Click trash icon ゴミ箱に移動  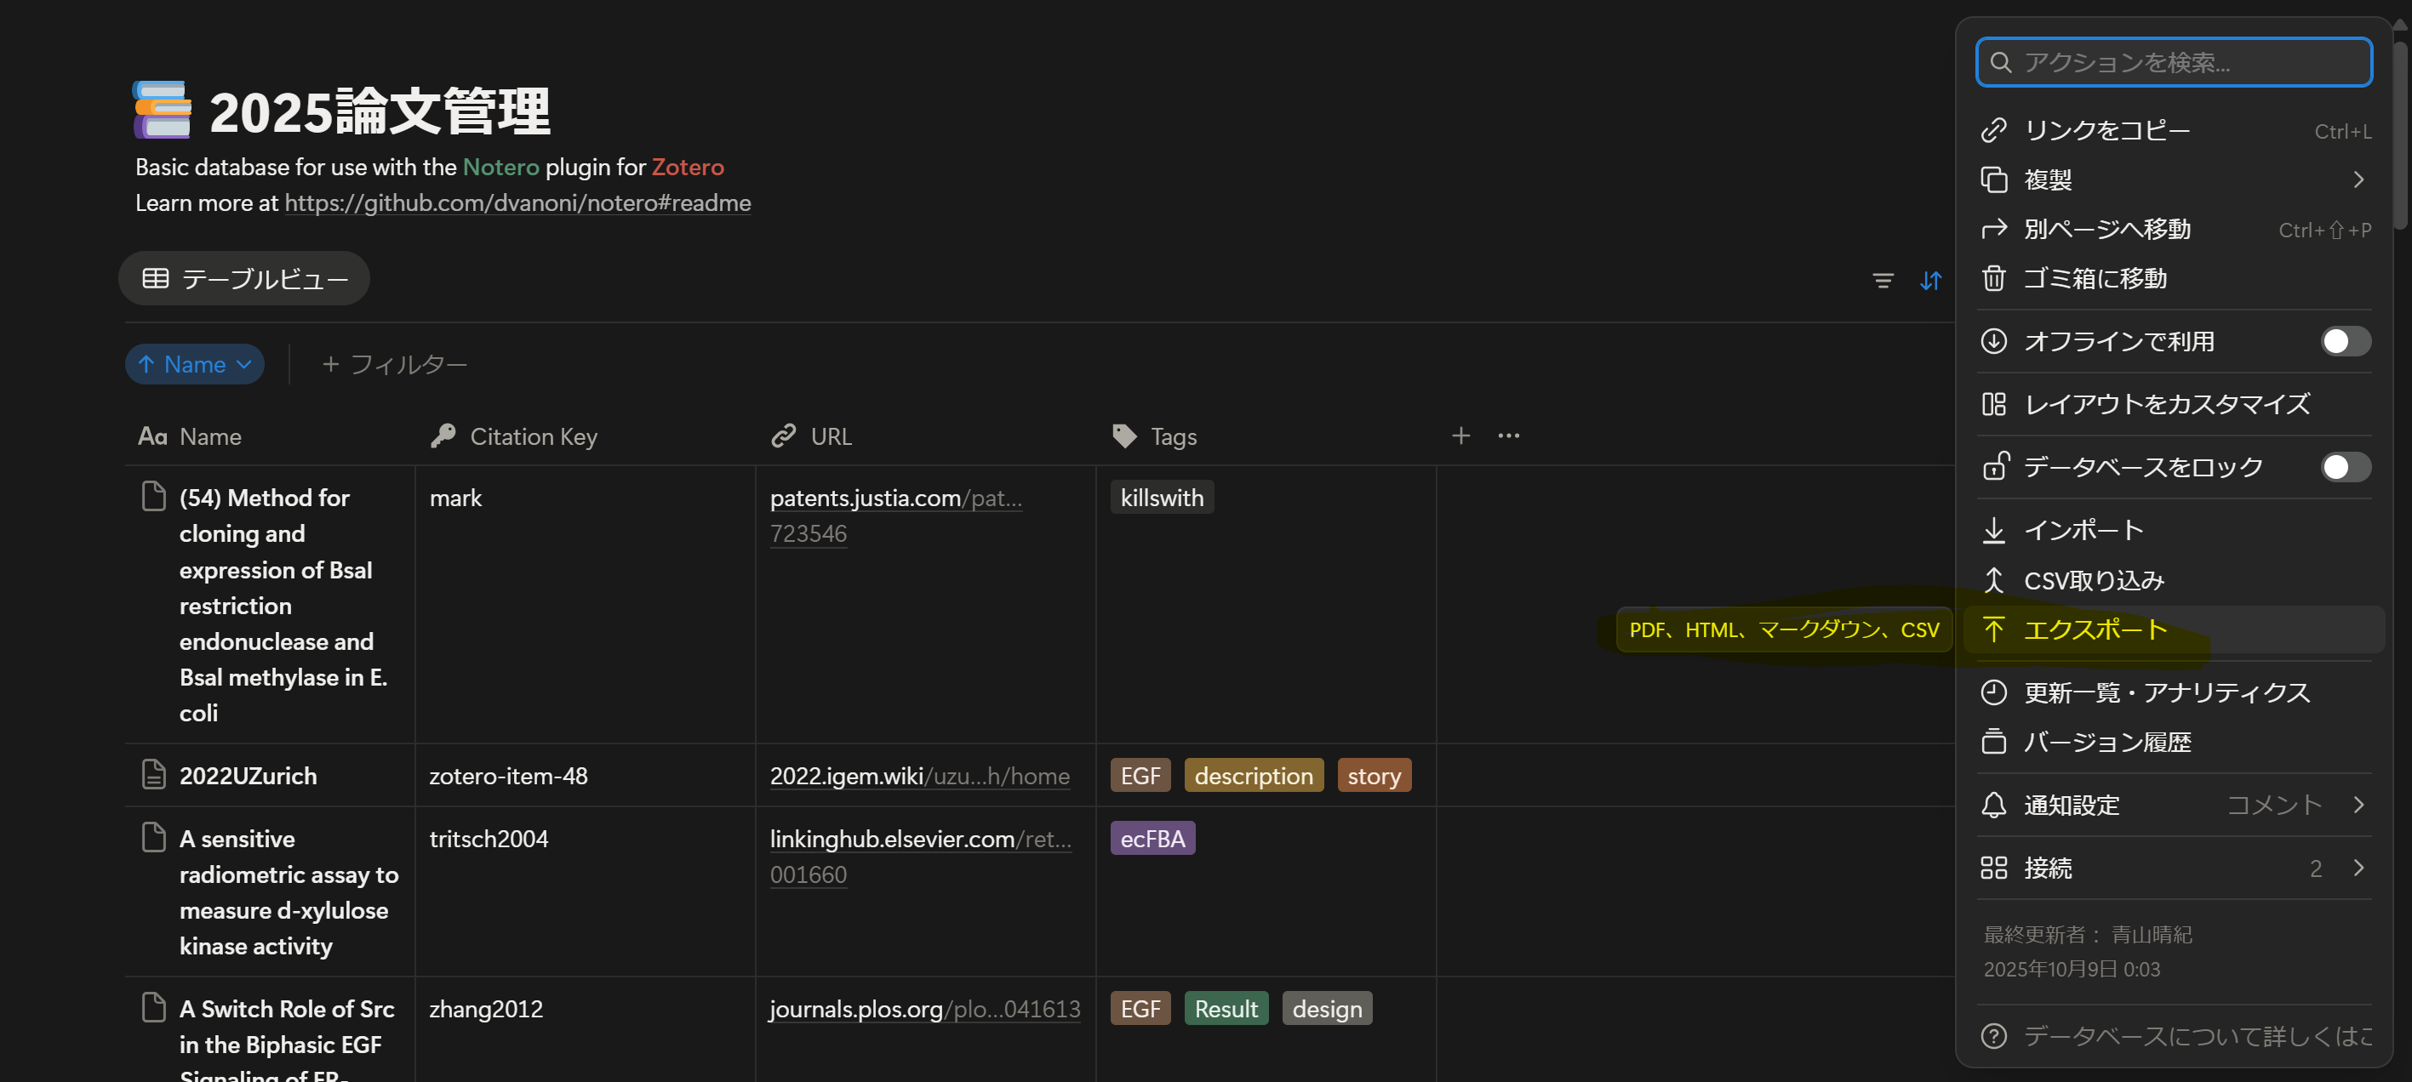(1993, 279)
